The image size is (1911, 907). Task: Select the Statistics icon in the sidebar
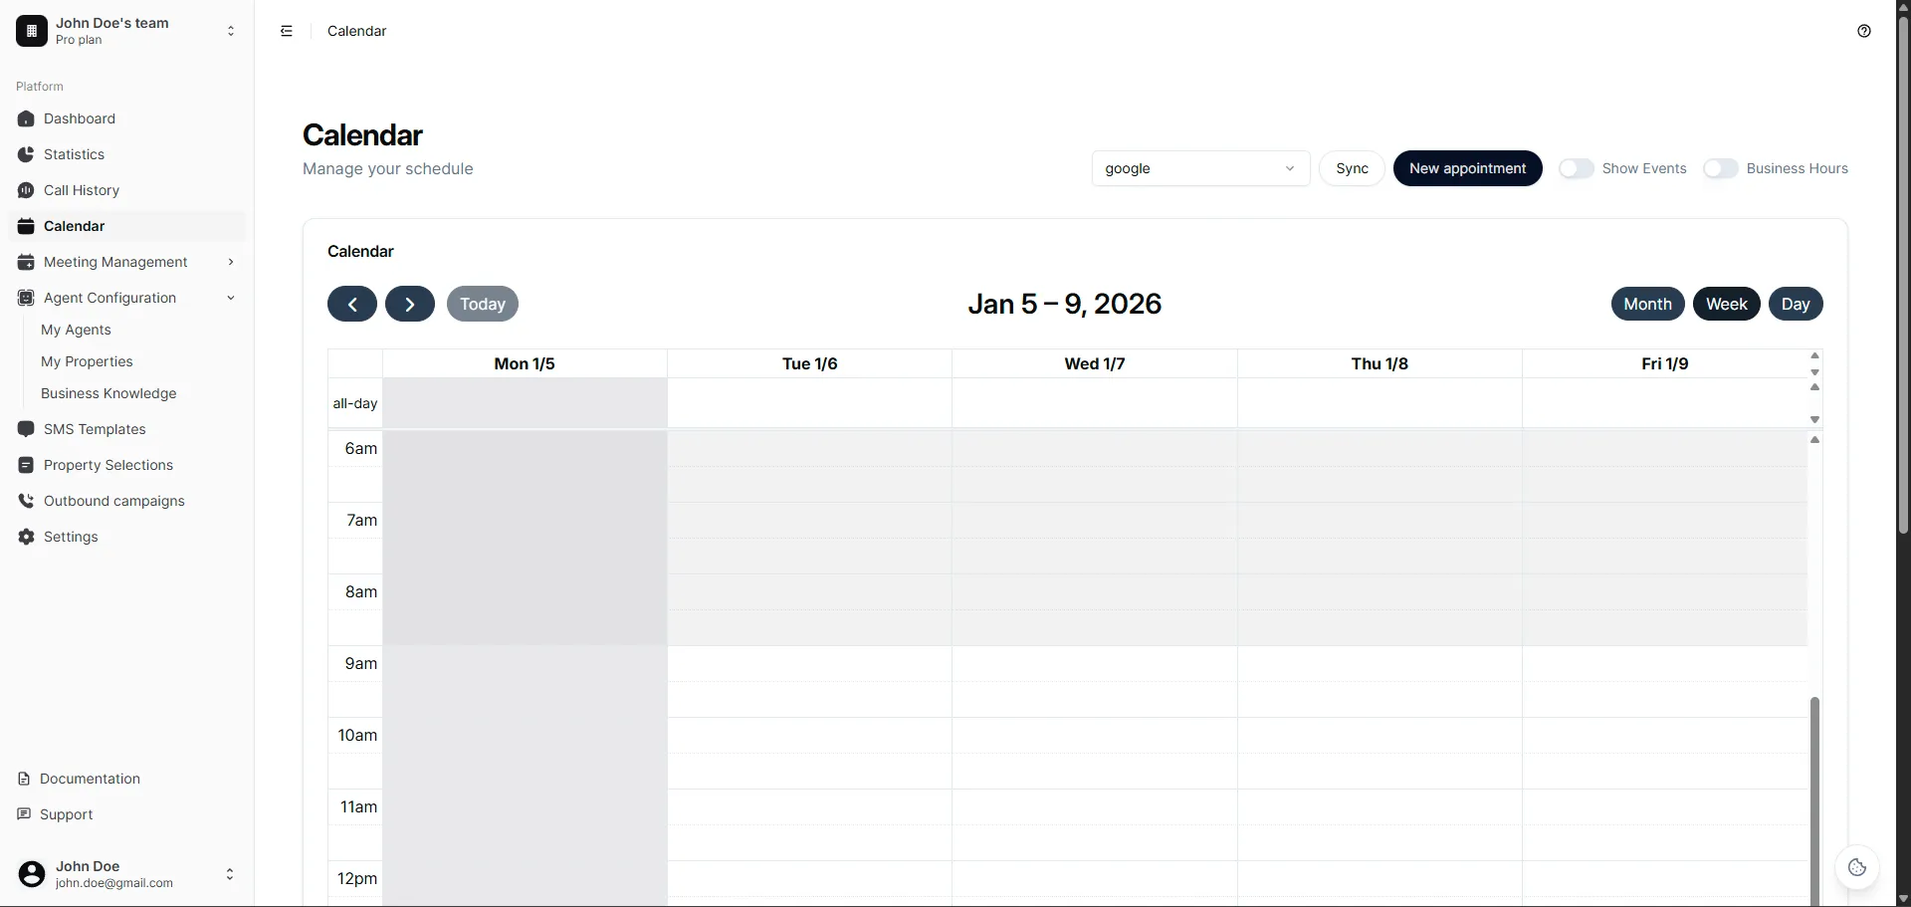[26, 154]
